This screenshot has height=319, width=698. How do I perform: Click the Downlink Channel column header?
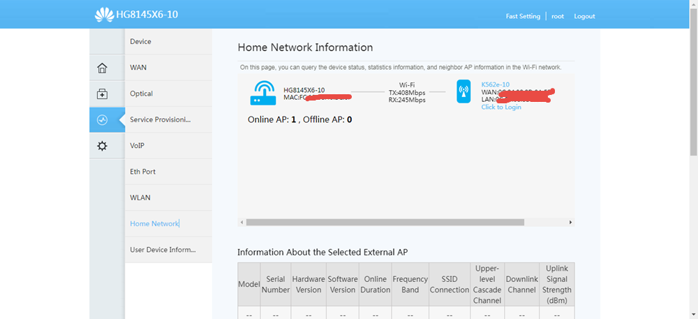522,284
